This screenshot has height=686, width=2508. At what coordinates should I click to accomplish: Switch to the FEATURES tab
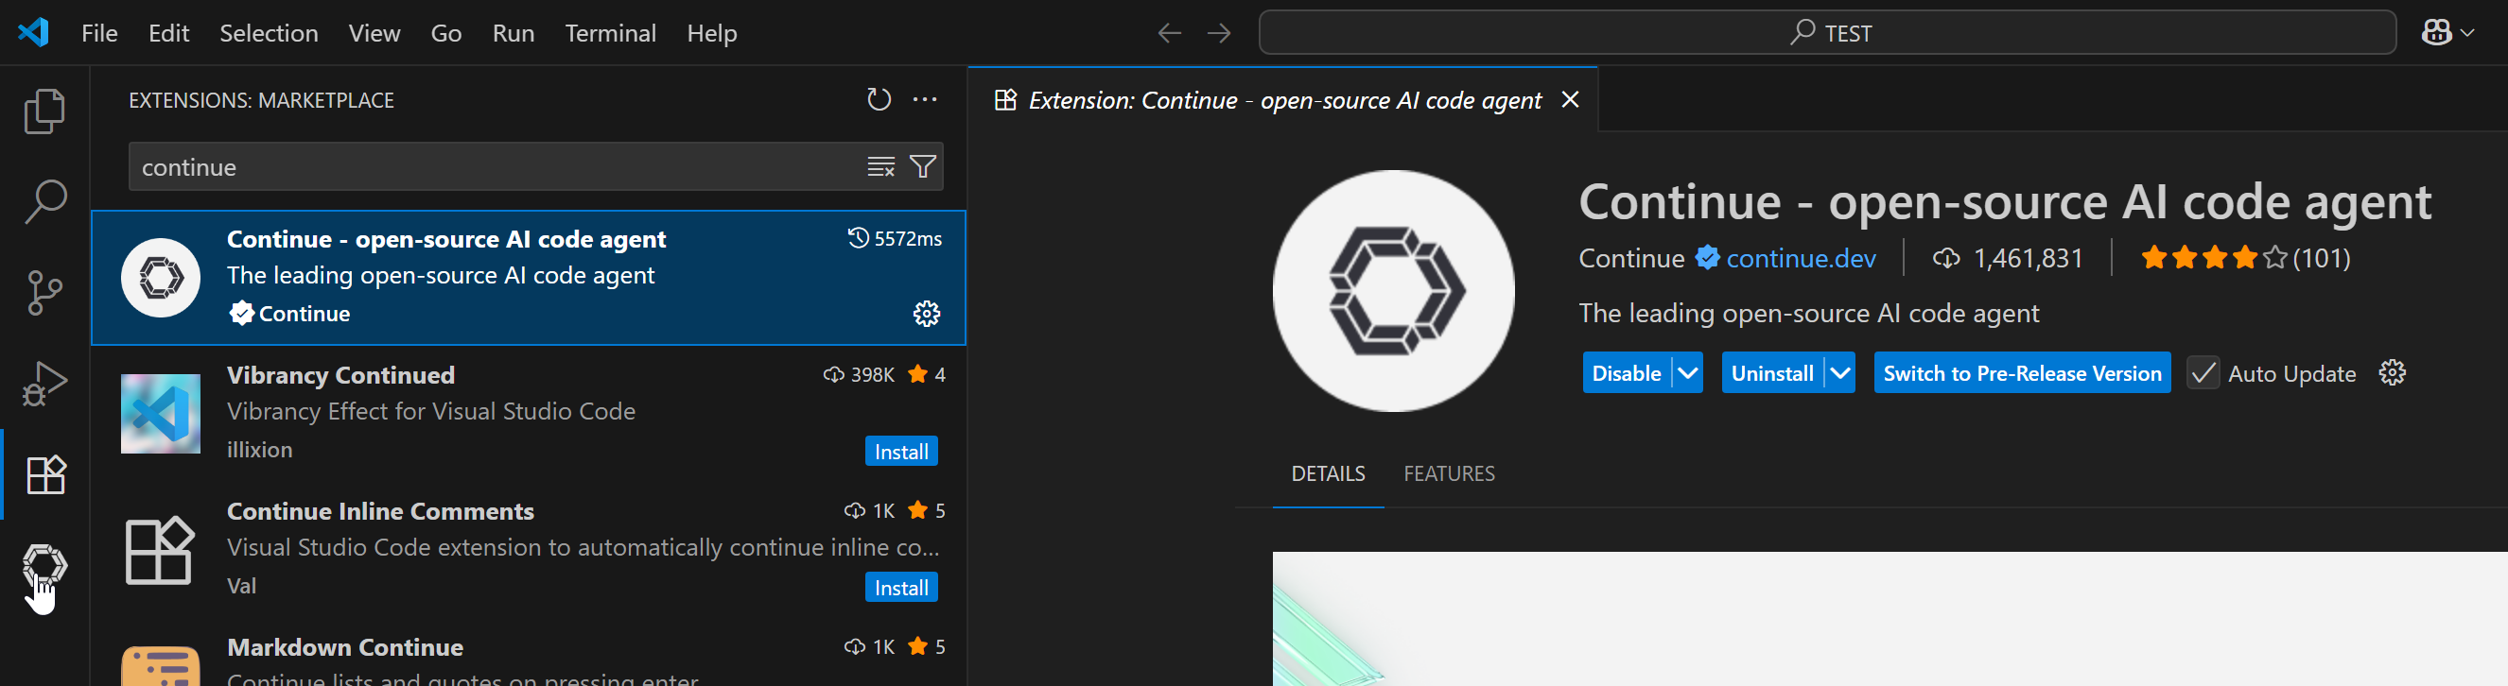(1448, 474)
